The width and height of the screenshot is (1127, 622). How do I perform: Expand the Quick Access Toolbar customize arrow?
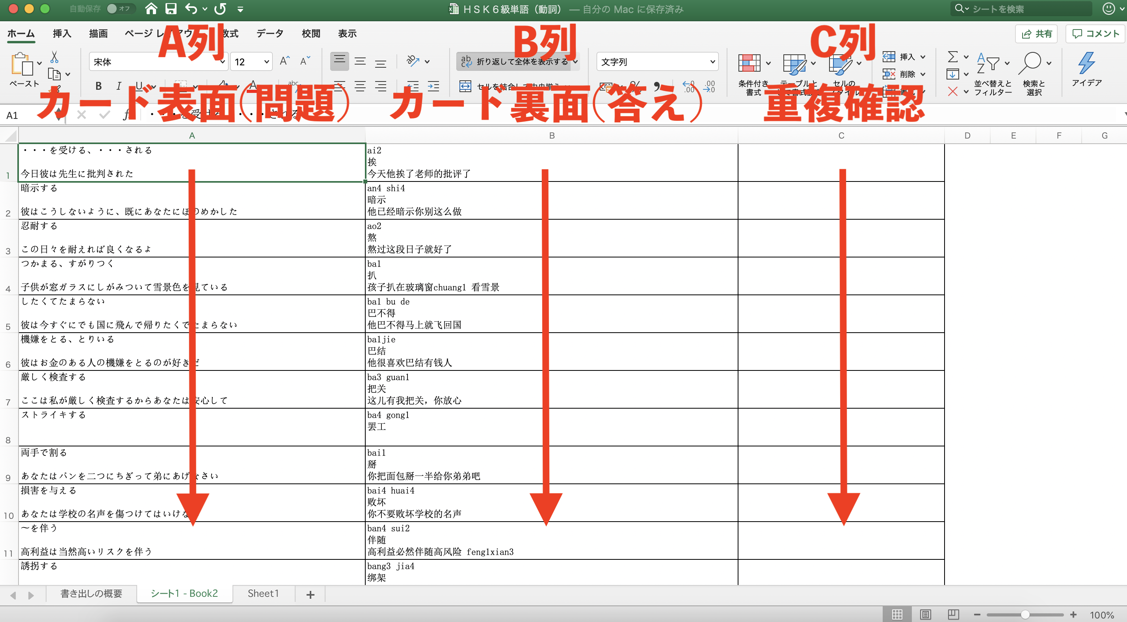click(x=240, y=9)
